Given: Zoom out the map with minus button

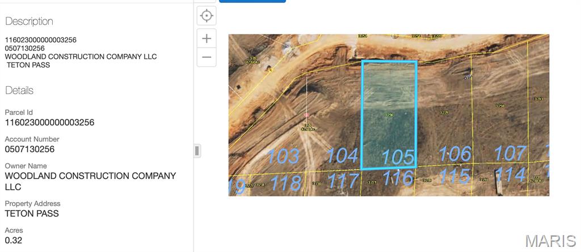Looking at the screenshot, I should coord(207,57).
